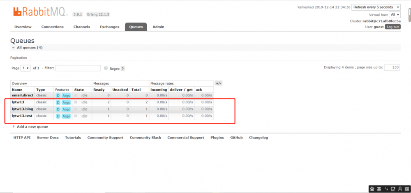Open the HTTP API footer link
The height and width of the screenshot is (193, 411).
22,138
